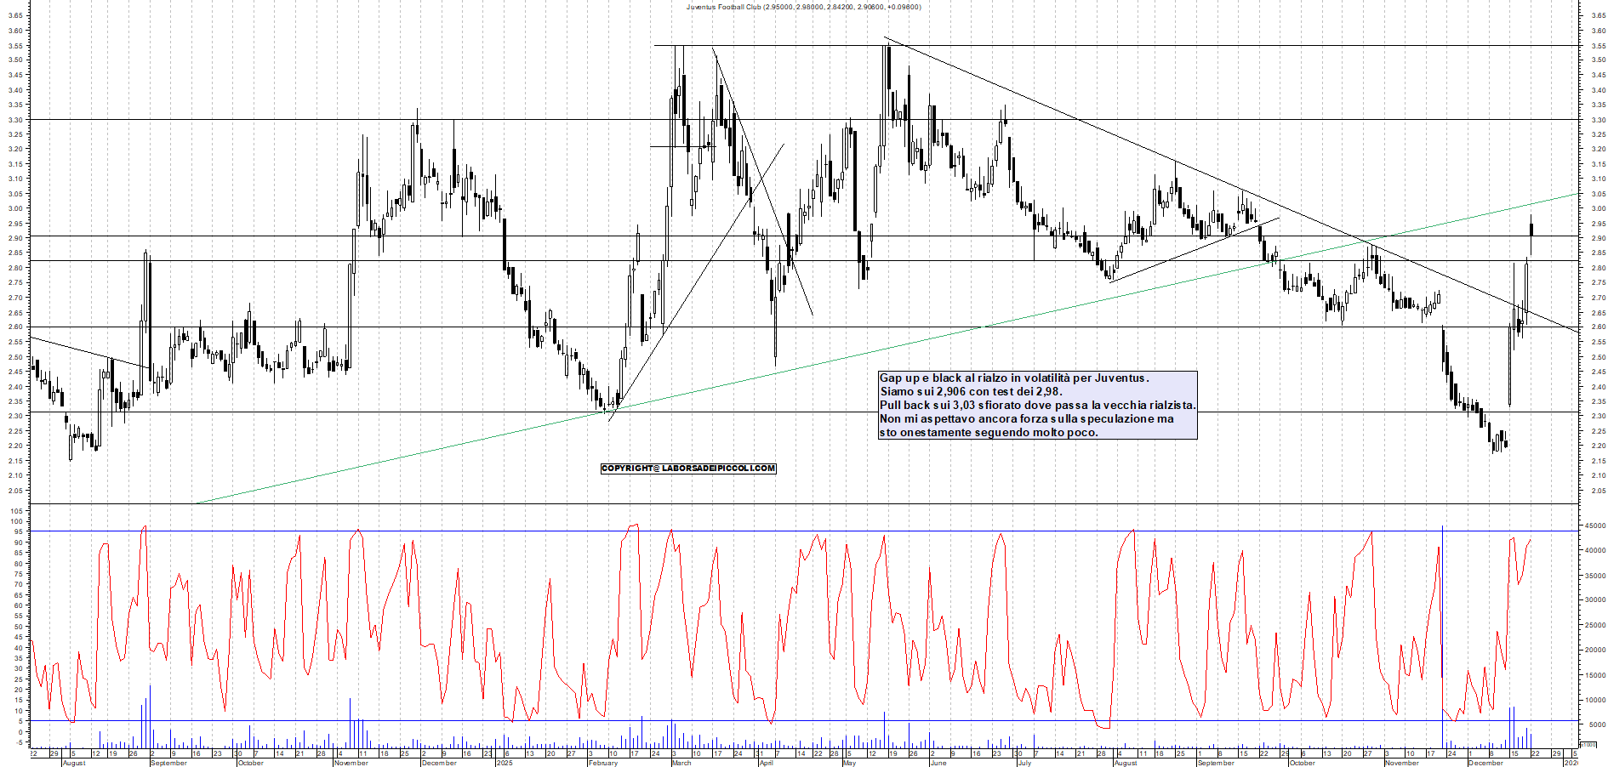Click the 5000 volume scale label
The width and height of the screenshot is (1608, 767).
pyautogui.click(x=1594, y=724)
